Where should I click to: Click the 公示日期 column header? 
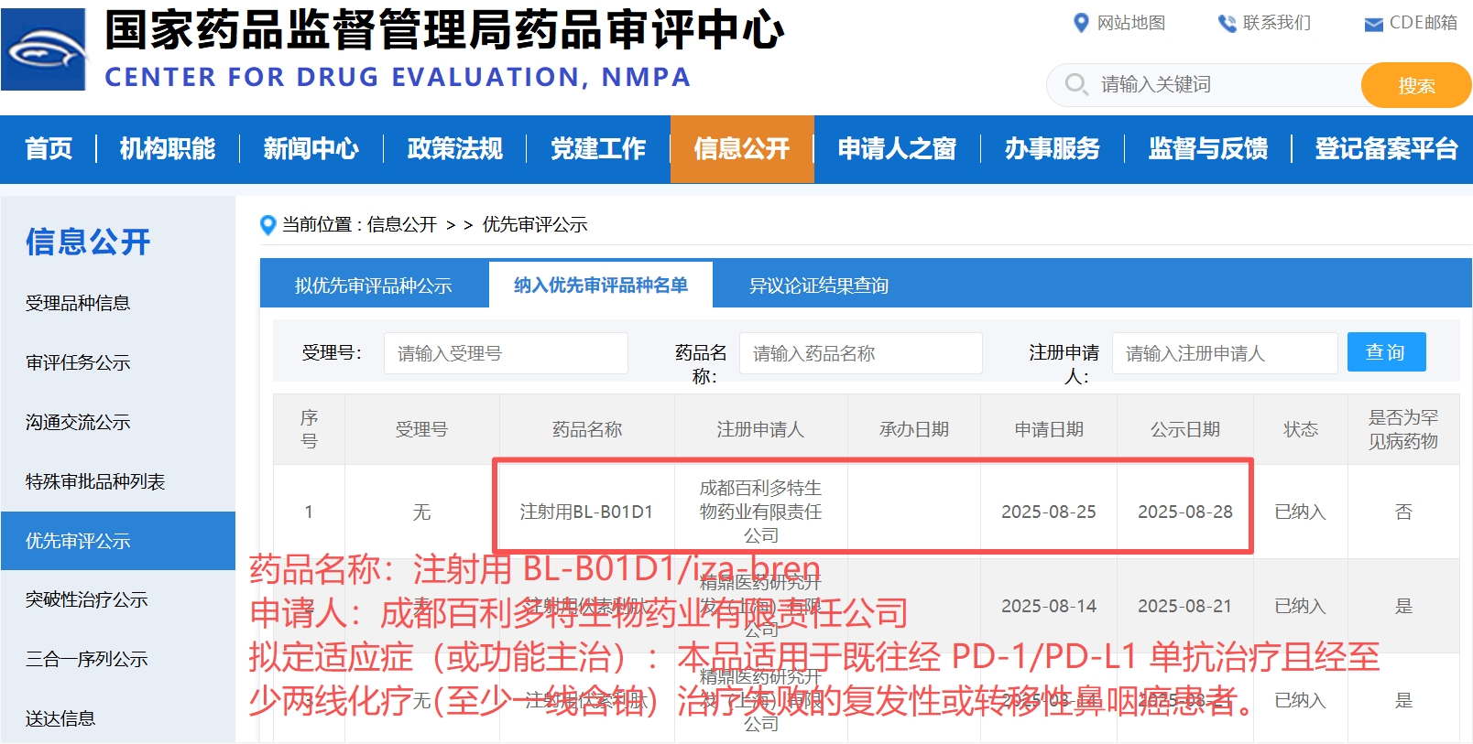click(x=1185, y=429)
